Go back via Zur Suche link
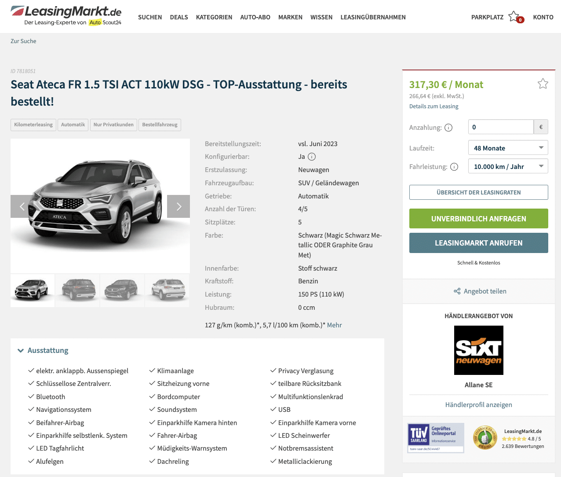561x477 pixels. coord(23,41)
